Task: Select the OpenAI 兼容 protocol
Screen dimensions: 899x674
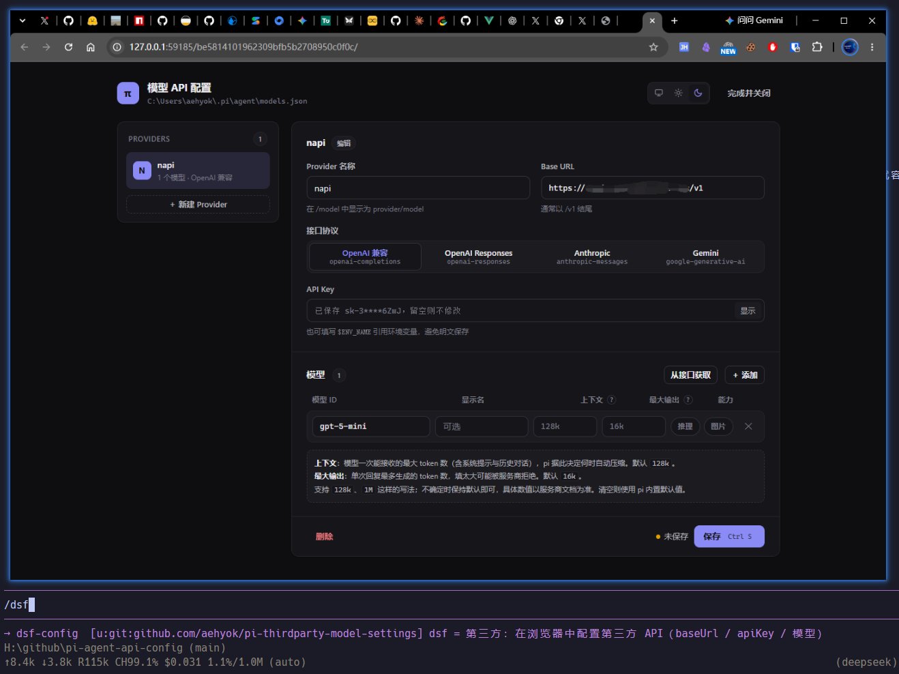Action: point(365,257)
